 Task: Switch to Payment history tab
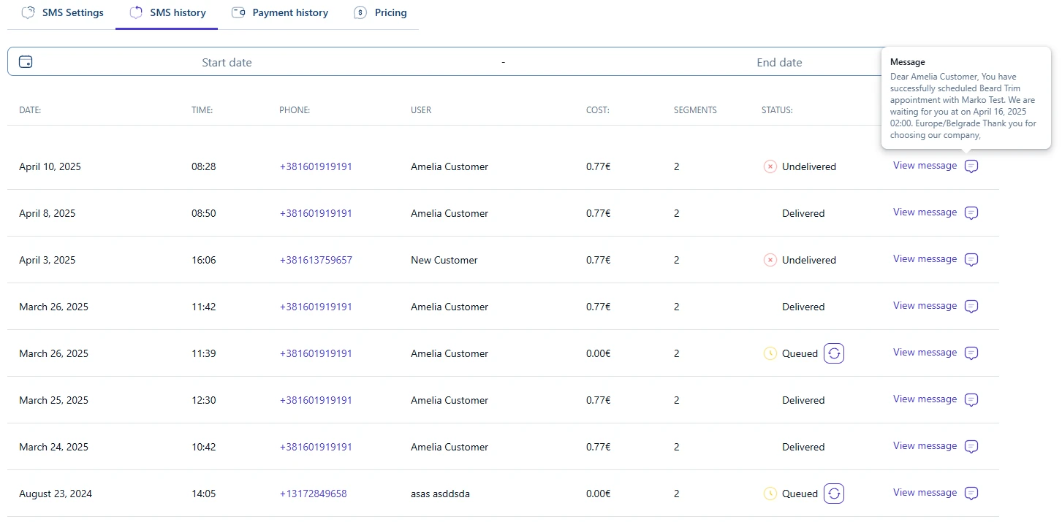[280, 13]
